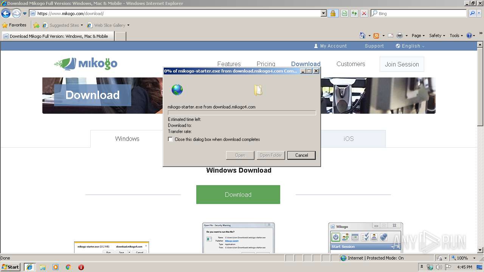The image size is (484, 272).
Task: Open the English language selector
Action: pyautogui.click(x=410, y=46)
